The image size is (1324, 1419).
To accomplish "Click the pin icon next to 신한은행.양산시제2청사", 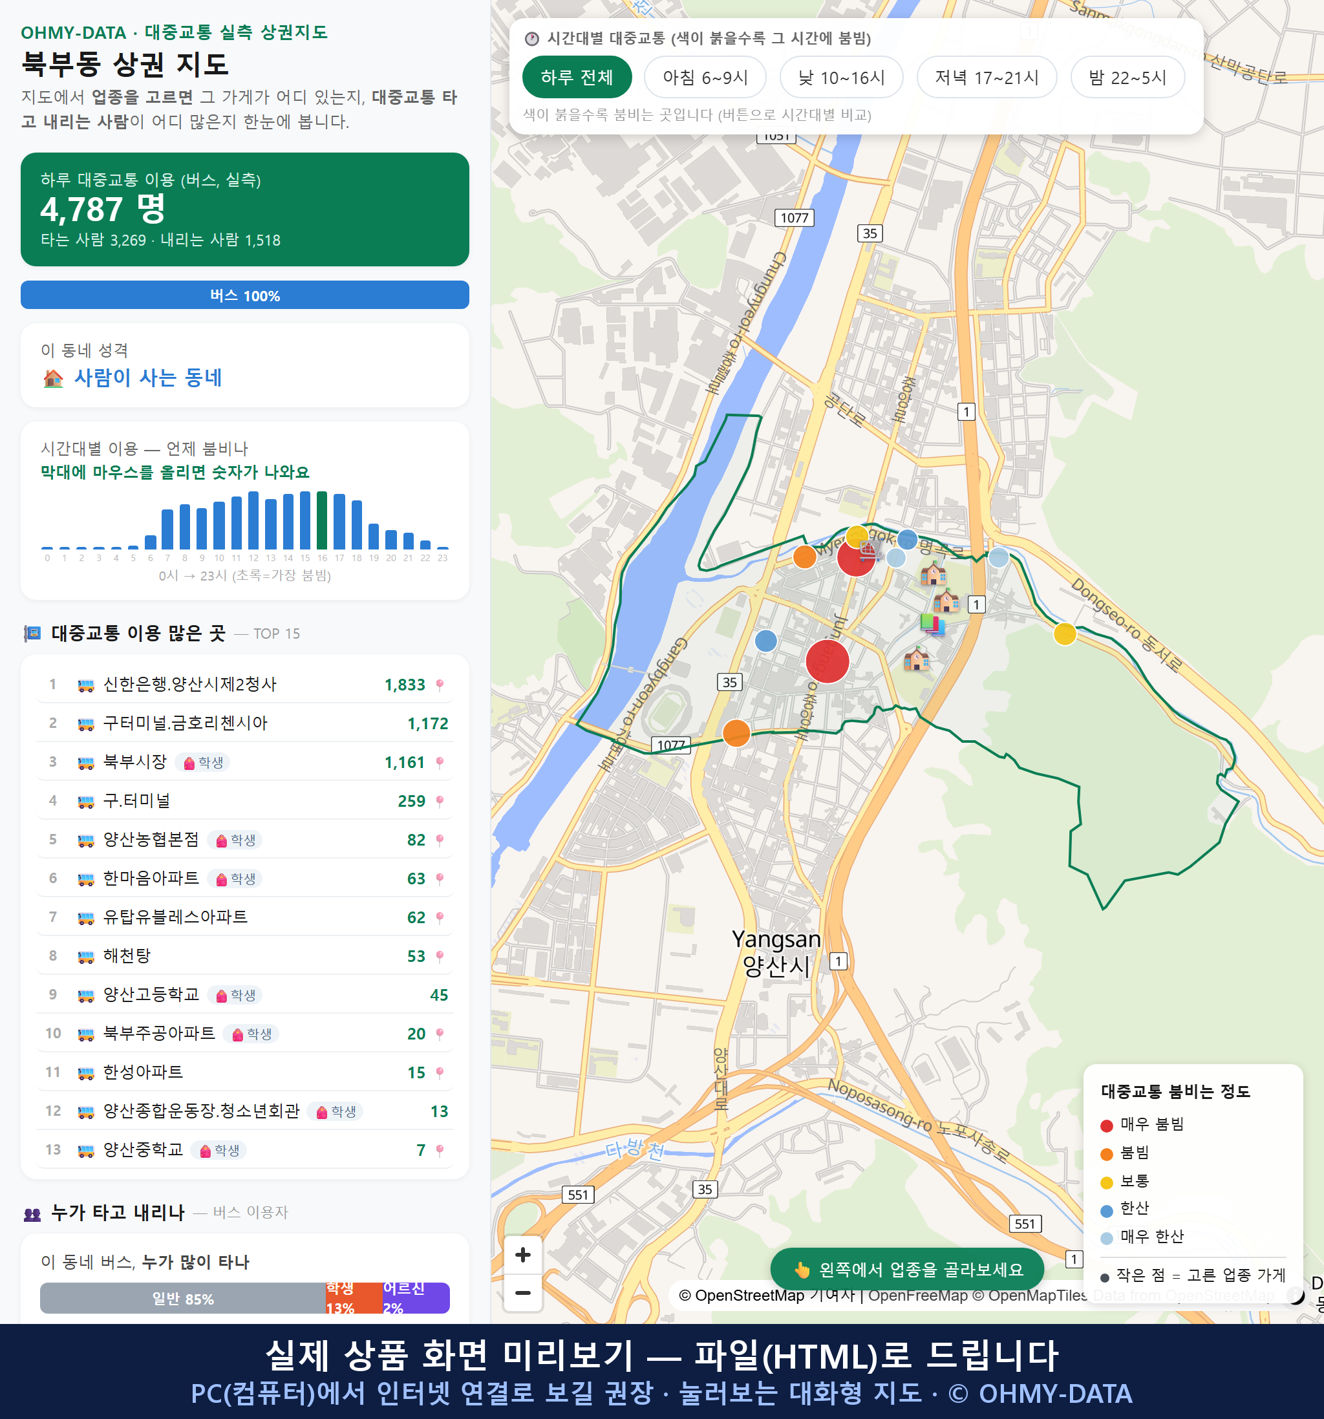I will pyautogui.click(x=440, y=685).
